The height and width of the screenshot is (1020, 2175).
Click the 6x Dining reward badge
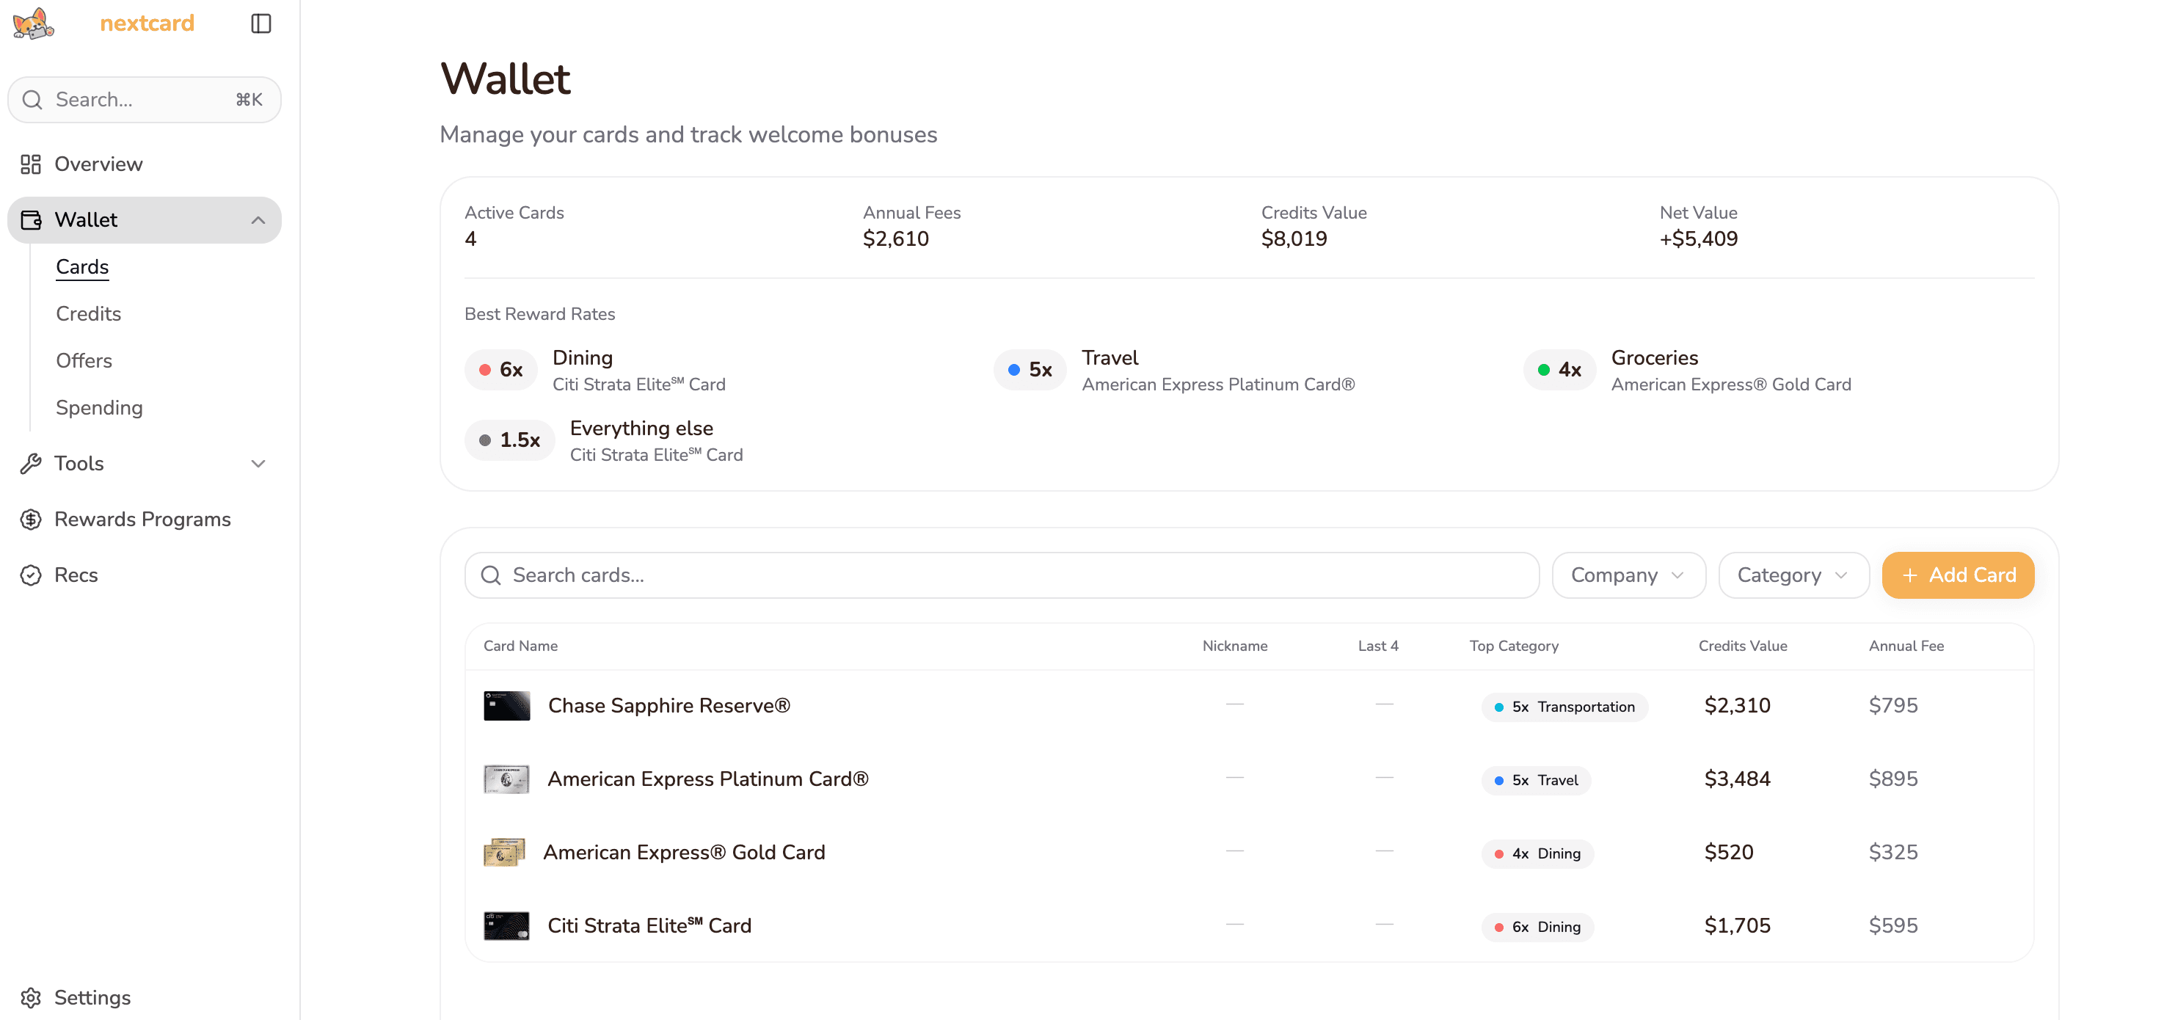point(500,370)
